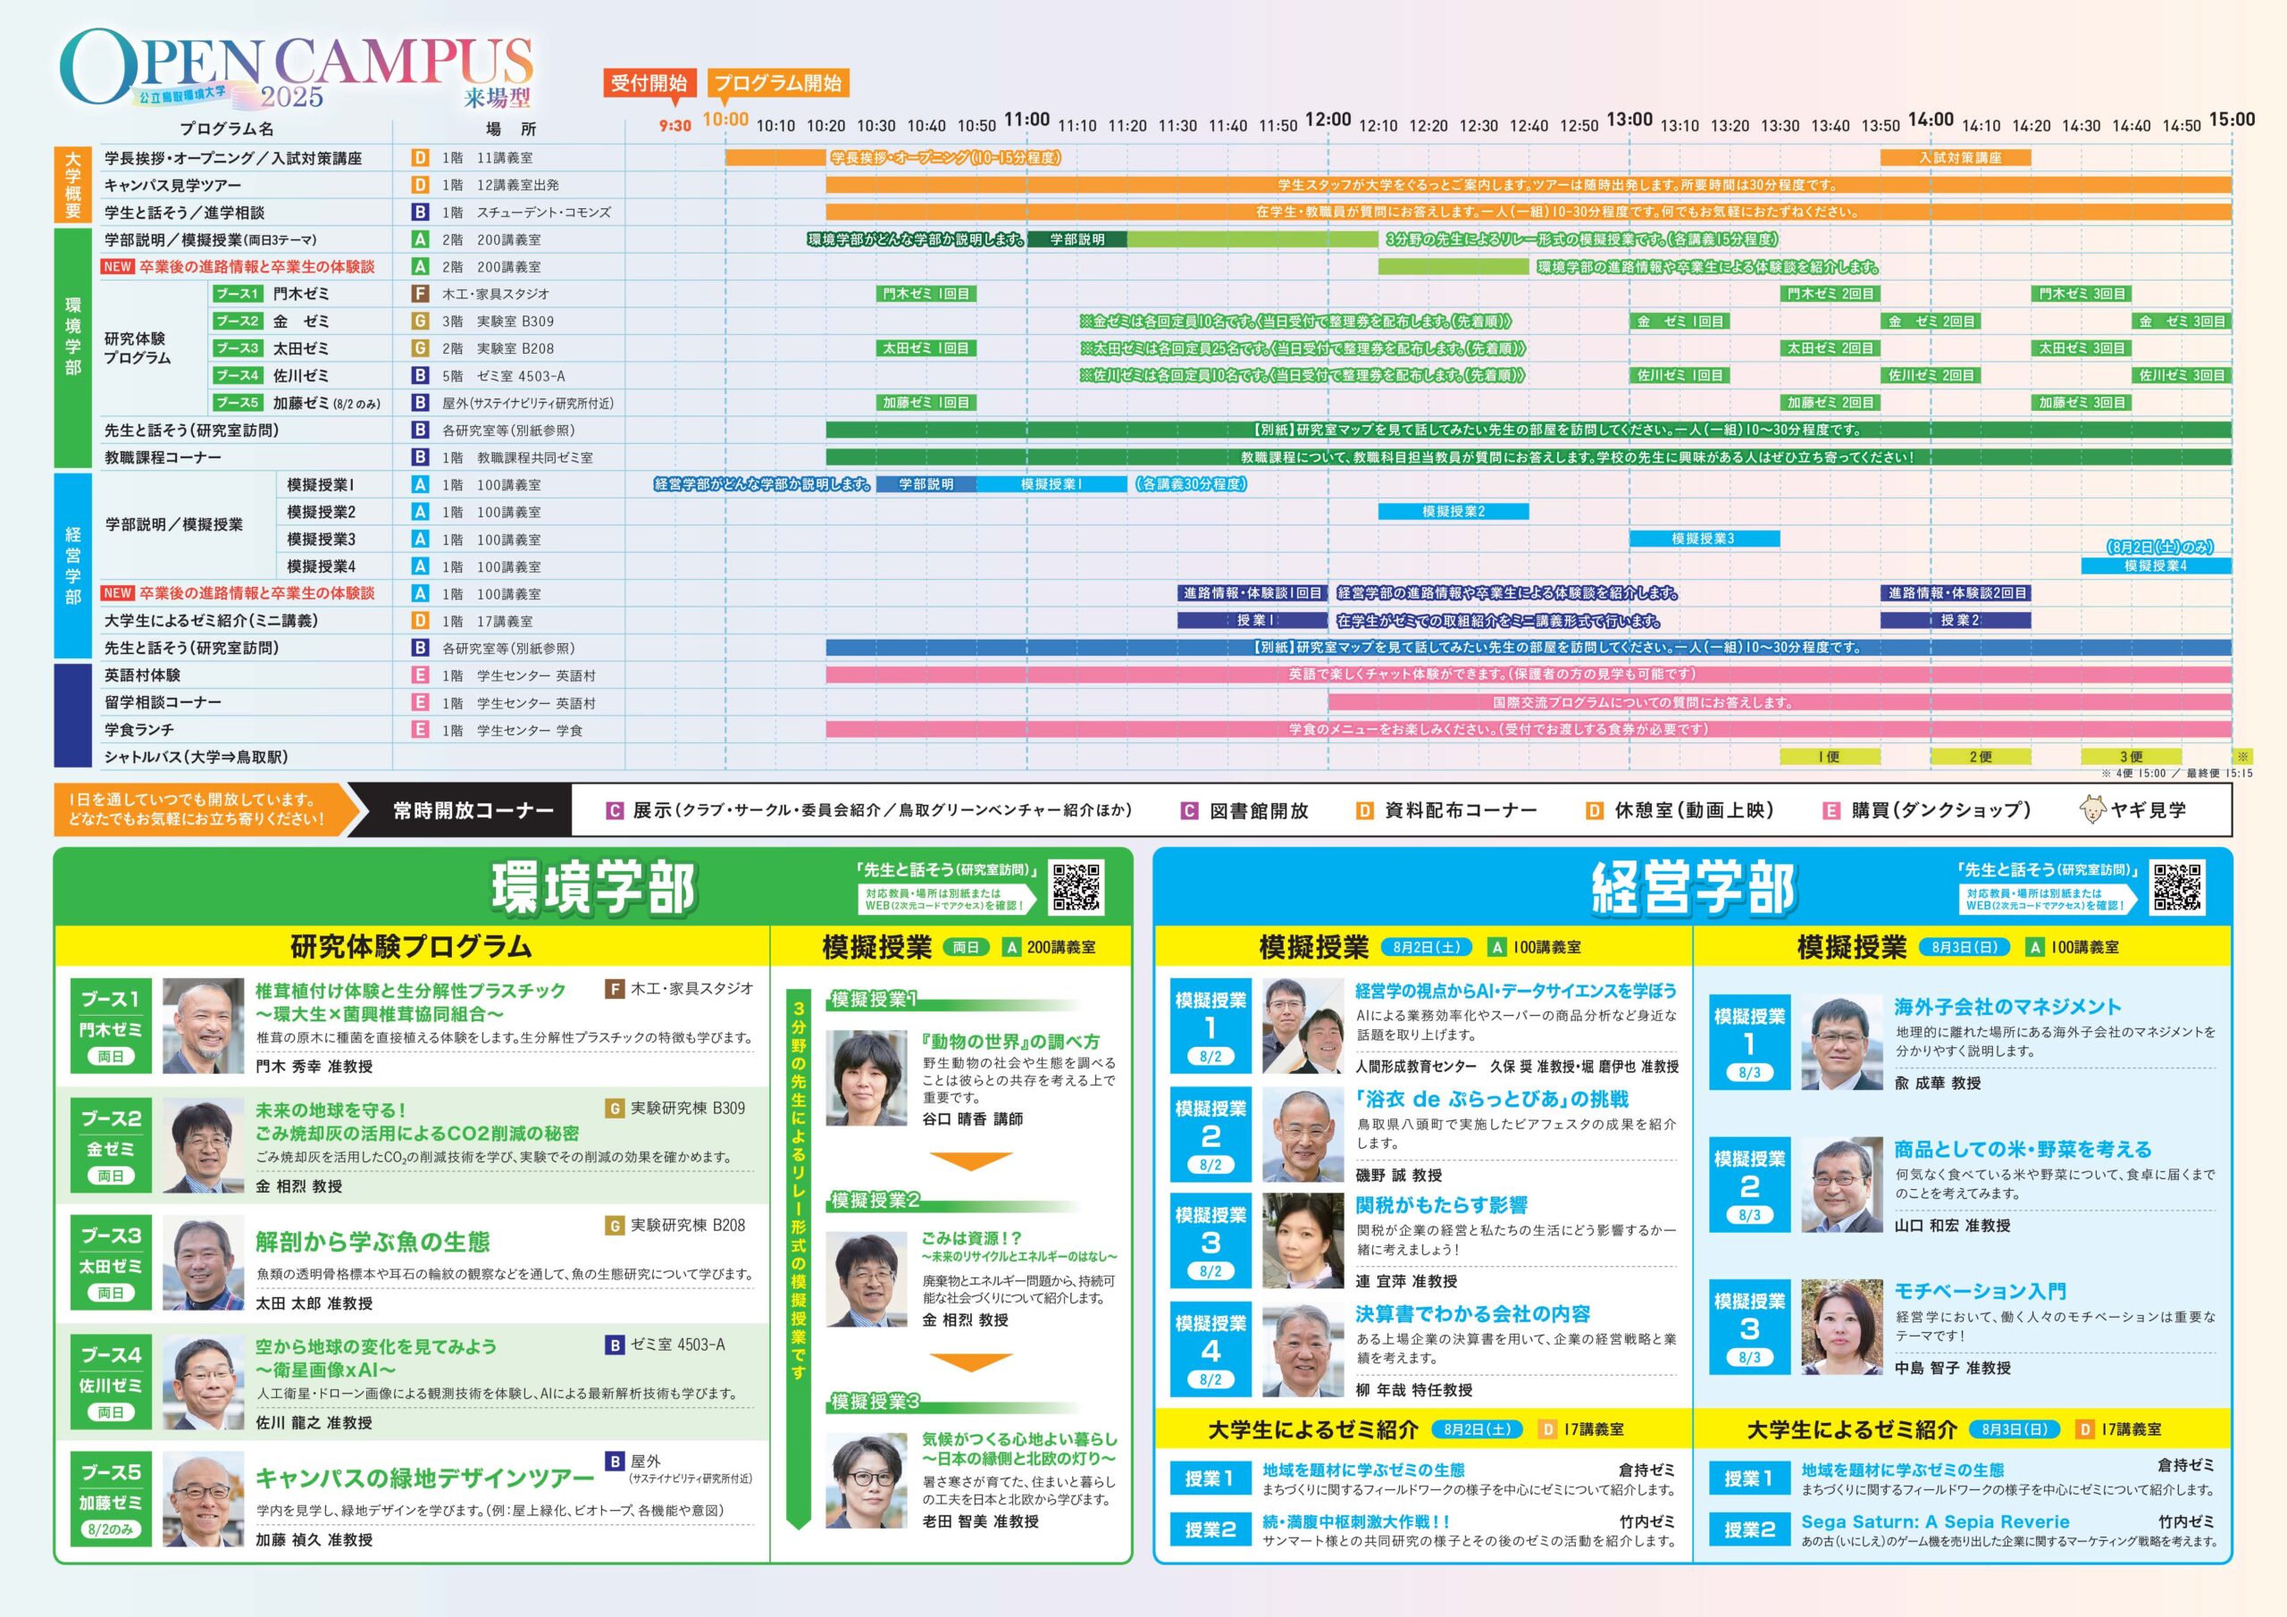Click the ブース2 金ゼミ green label box
Viewport: 2287px width, 1617px height.
(111, 1146)
